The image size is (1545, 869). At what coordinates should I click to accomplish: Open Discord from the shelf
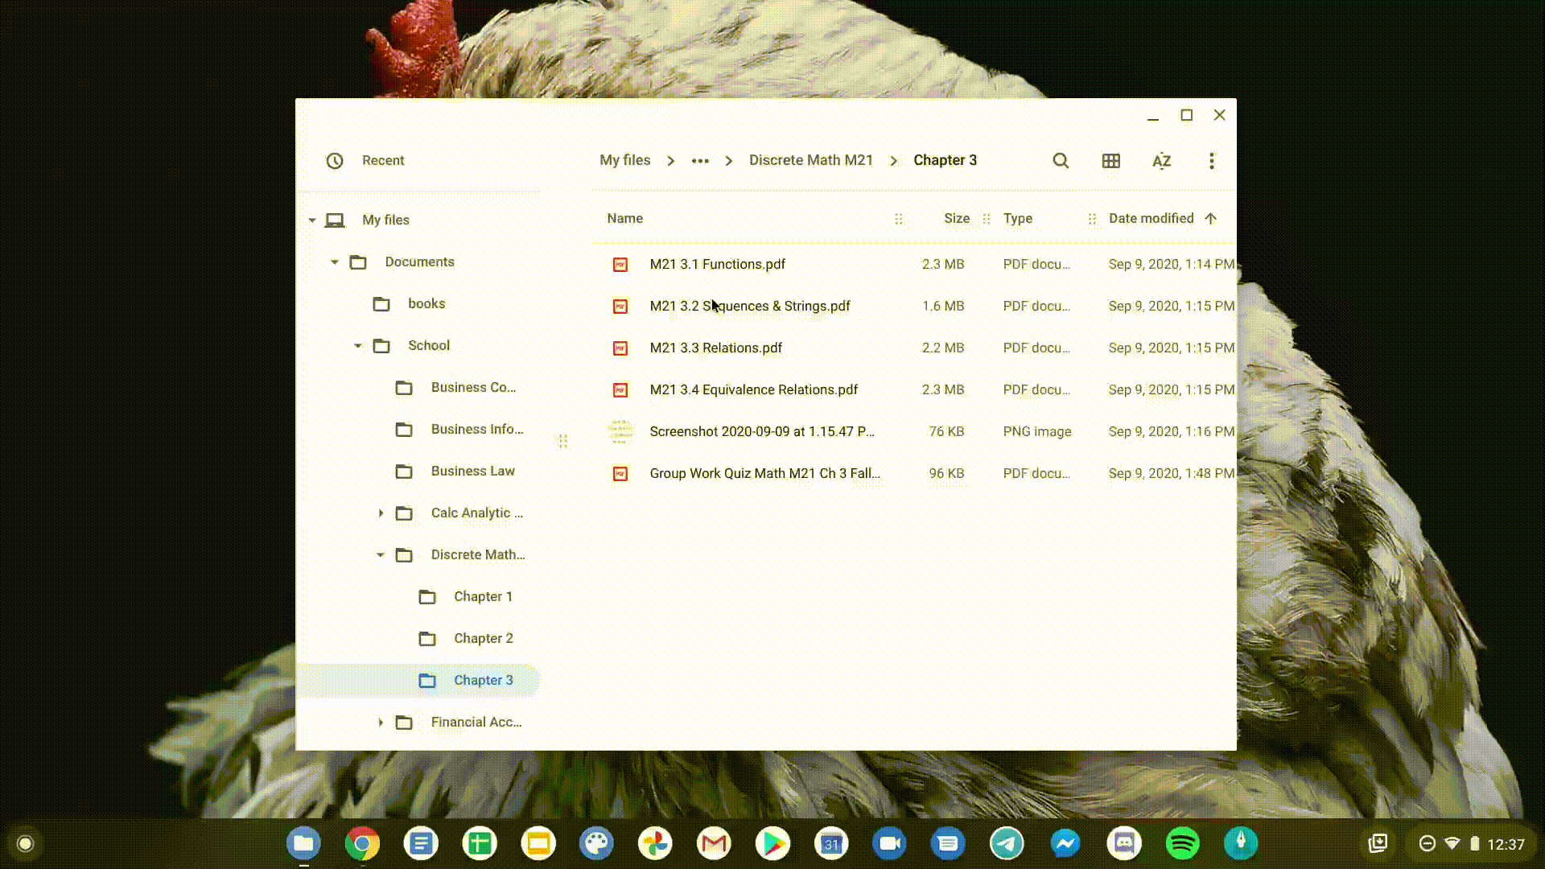[1124, 843]
